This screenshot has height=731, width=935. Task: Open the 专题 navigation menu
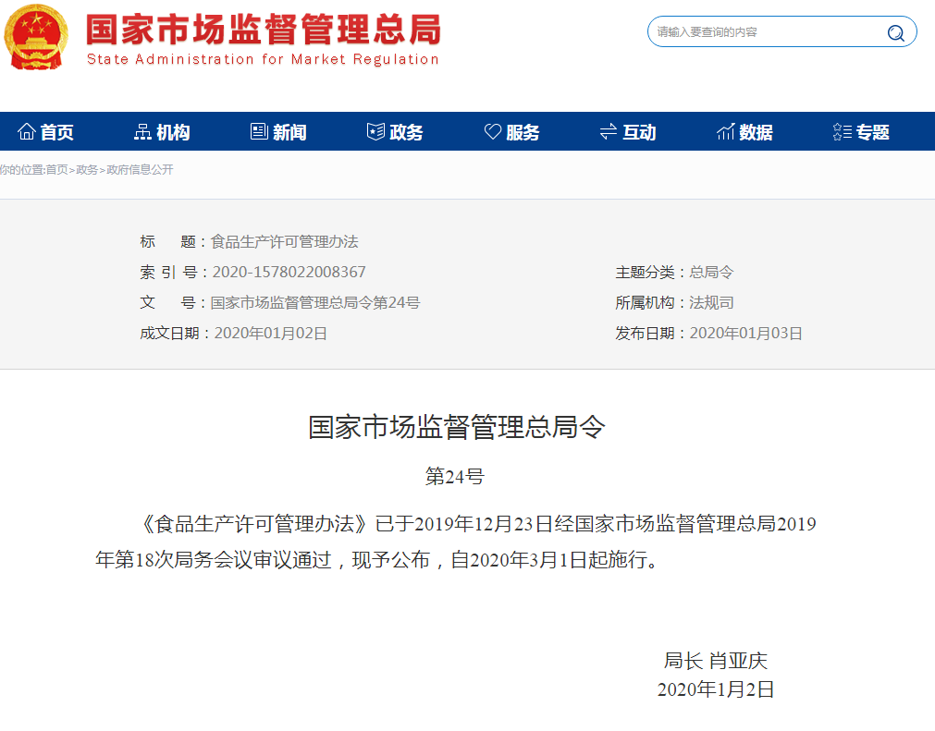tap(872, 131)
